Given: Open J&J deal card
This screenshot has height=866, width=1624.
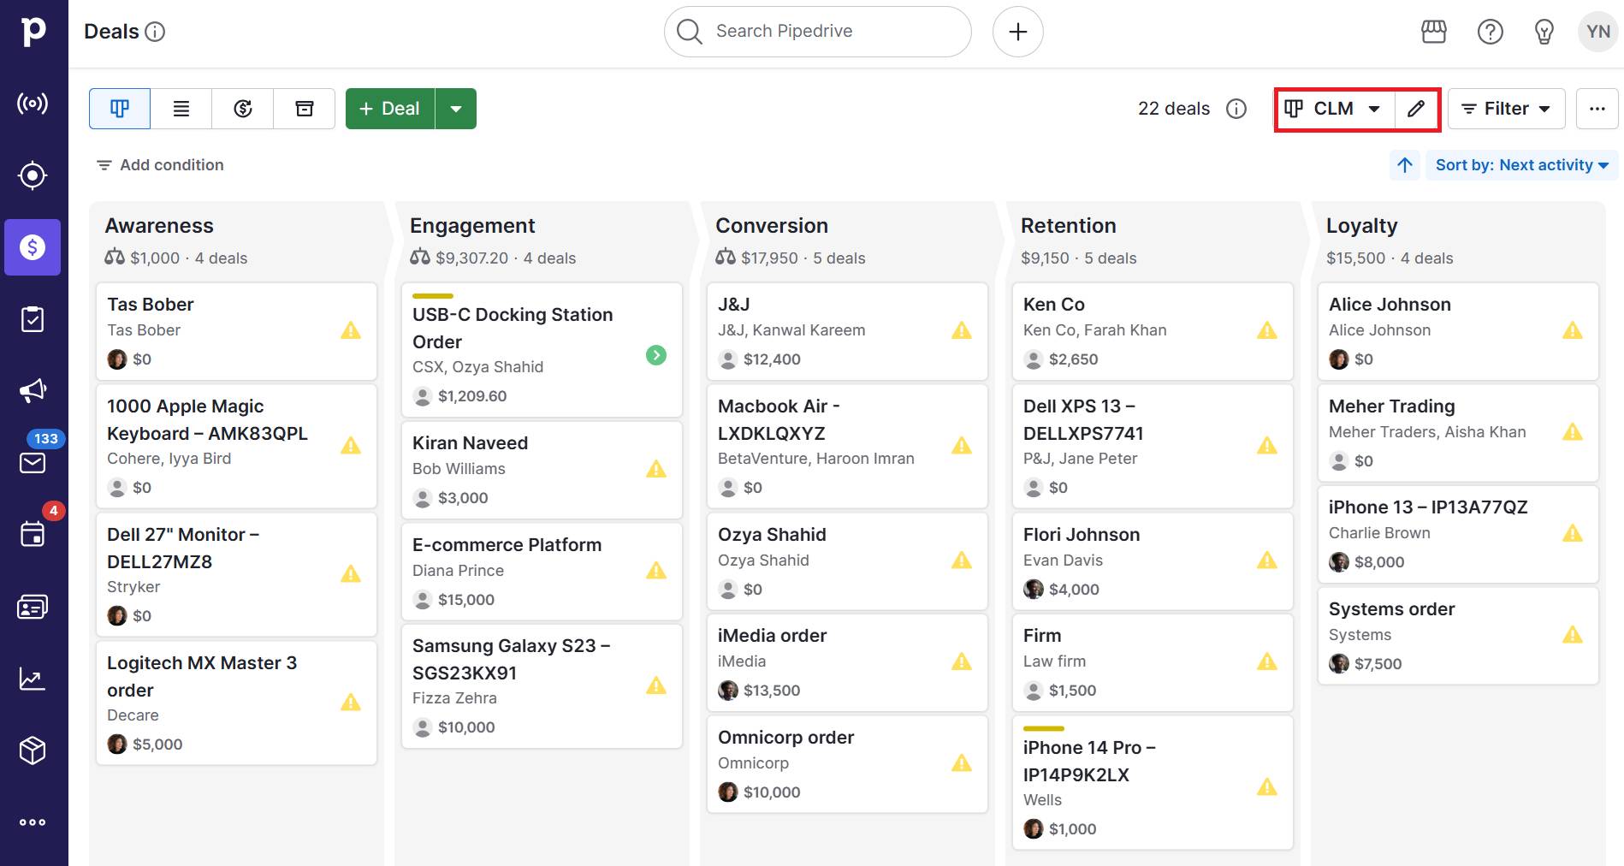Looking at the screenshot, I should click(x=847, y=331).
